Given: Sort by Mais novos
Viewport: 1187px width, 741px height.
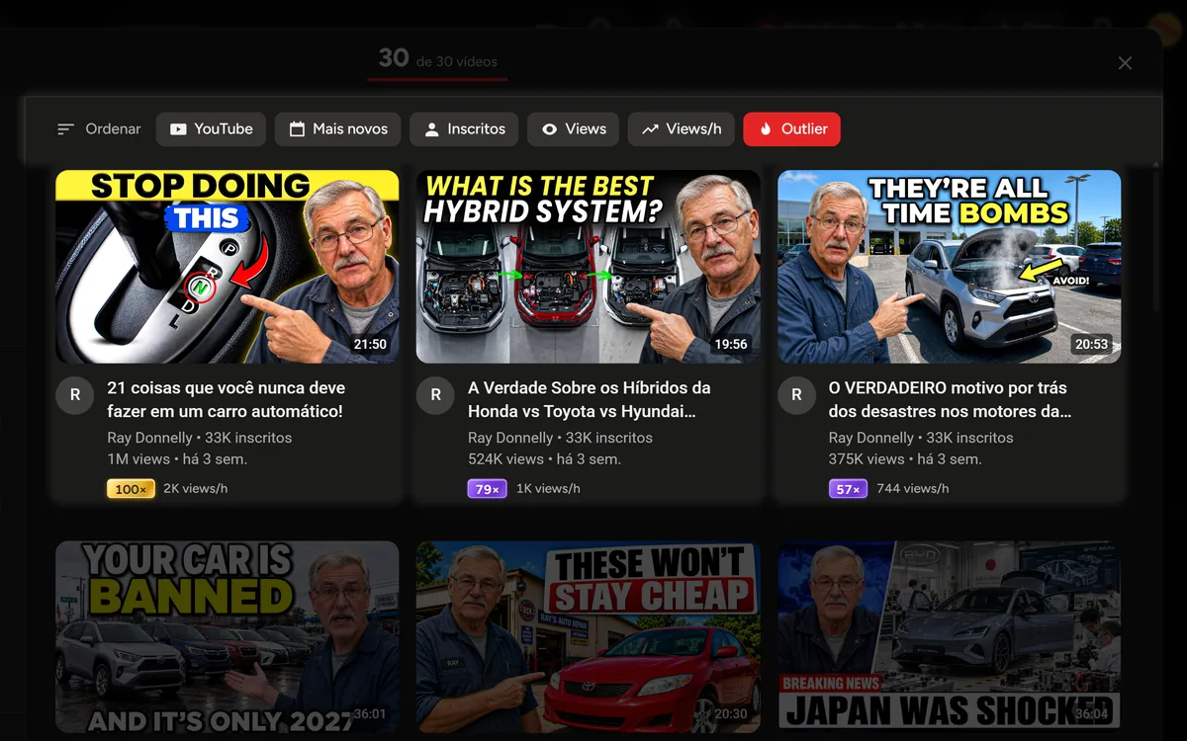Looking at the screenshot, I should tap(338, 129).
